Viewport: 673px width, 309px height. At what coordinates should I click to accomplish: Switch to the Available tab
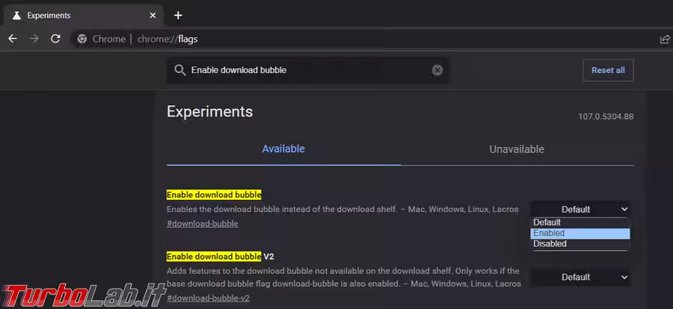point(283,149)
